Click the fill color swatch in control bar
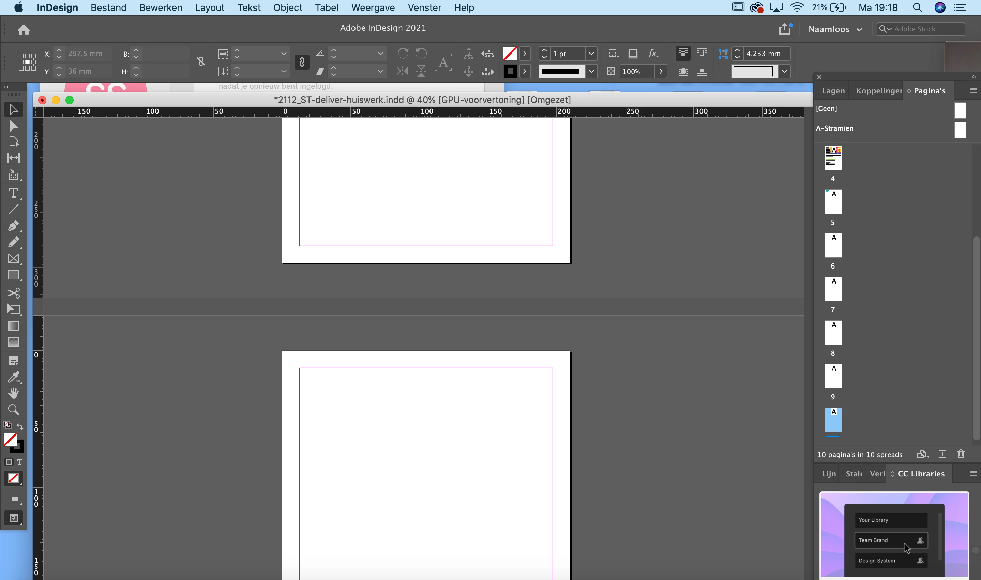This screenshot has width=981, height=580. click(510, 54)
